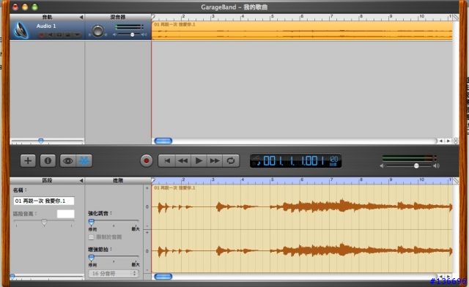The width and height of the screenshot is (469, 287).
Task: Adjust the enhance tuning slider
Action: click(91, 222)
